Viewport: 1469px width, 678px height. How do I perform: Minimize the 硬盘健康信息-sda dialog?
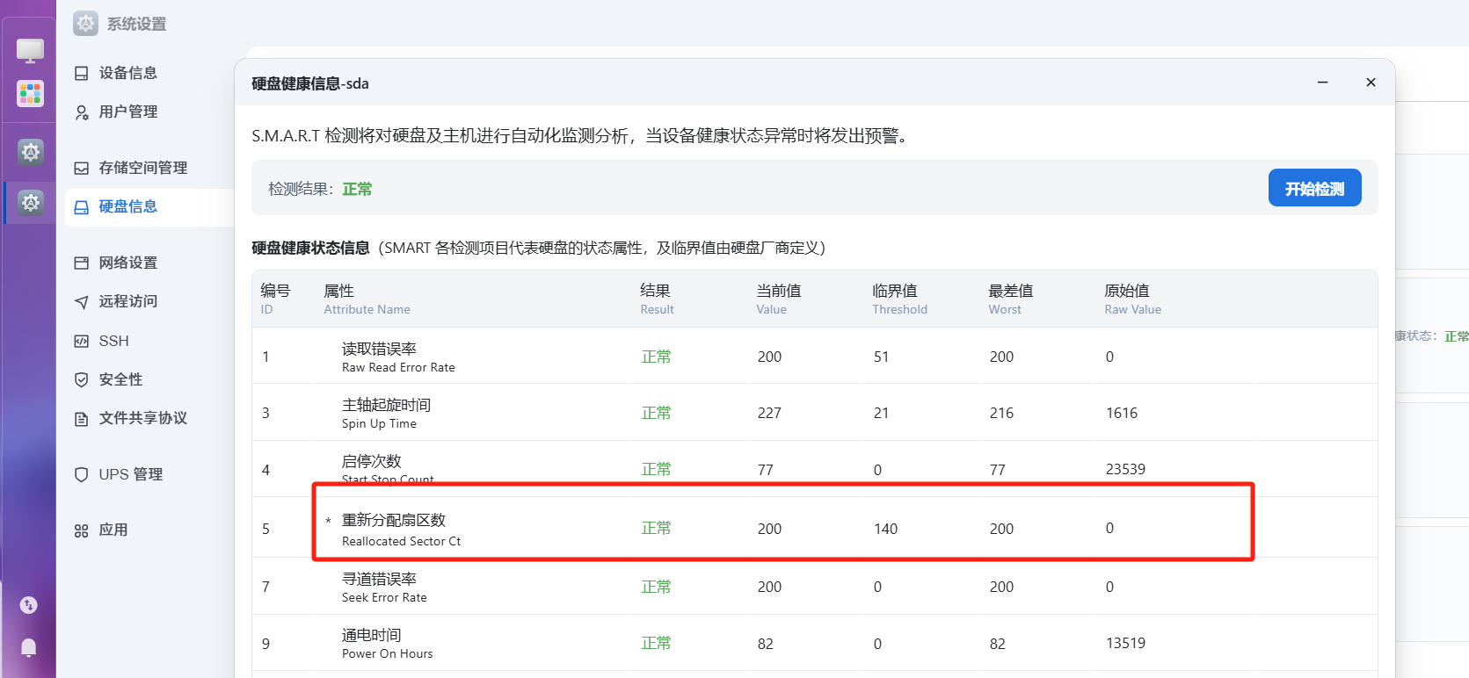click(1322, 83)
